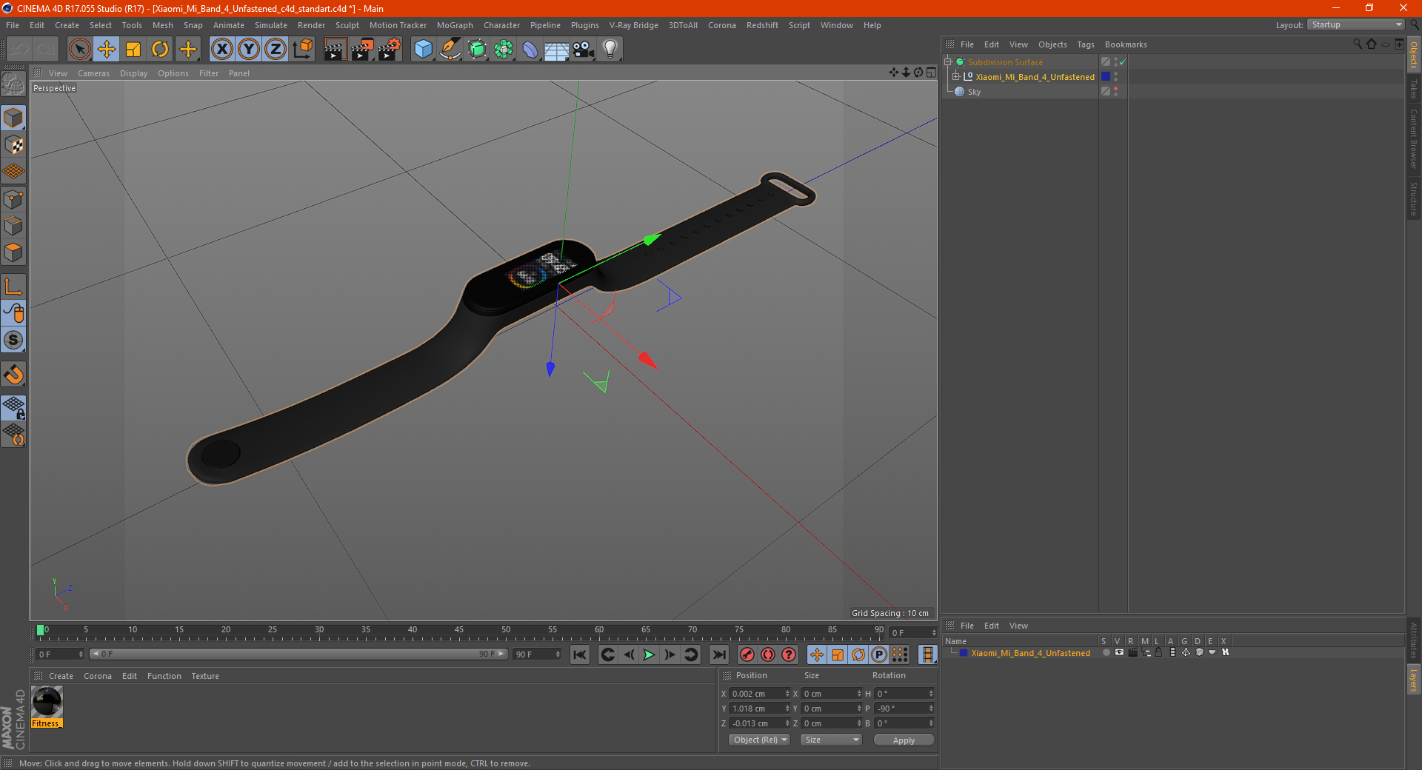Image resolution: width=1422 pixels, height=770 pixels.
Task: Switch to Edges mode
Action: (13, 226)
